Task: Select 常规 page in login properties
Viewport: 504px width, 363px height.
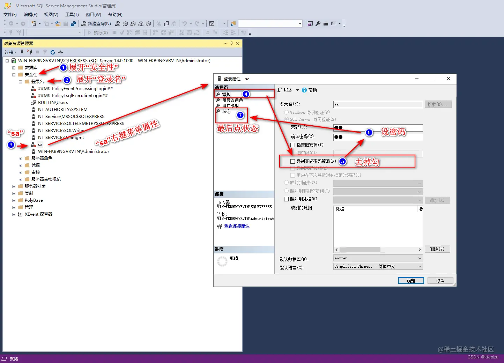Action: pos(226,95)
